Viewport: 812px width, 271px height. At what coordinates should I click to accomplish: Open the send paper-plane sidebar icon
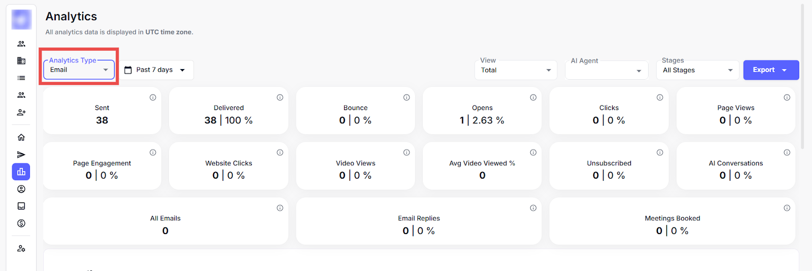[21, 155]
